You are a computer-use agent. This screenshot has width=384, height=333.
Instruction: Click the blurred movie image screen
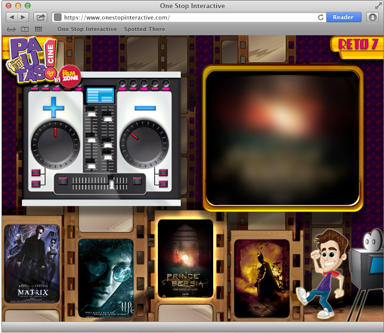pos(282,138)
